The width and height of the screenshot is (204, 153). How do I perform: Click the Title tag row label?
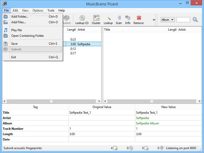point(6,113)
